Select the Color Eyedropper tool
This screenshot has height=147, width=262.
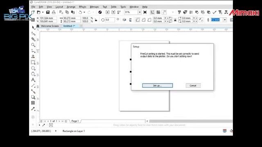click(x=33, y=109)
